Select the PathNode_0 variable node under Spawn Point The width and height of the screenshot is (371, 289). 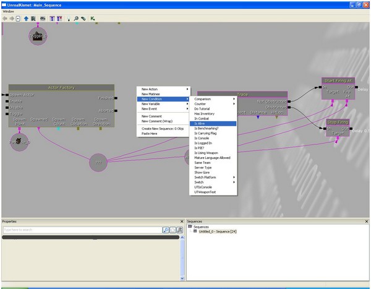19,142
